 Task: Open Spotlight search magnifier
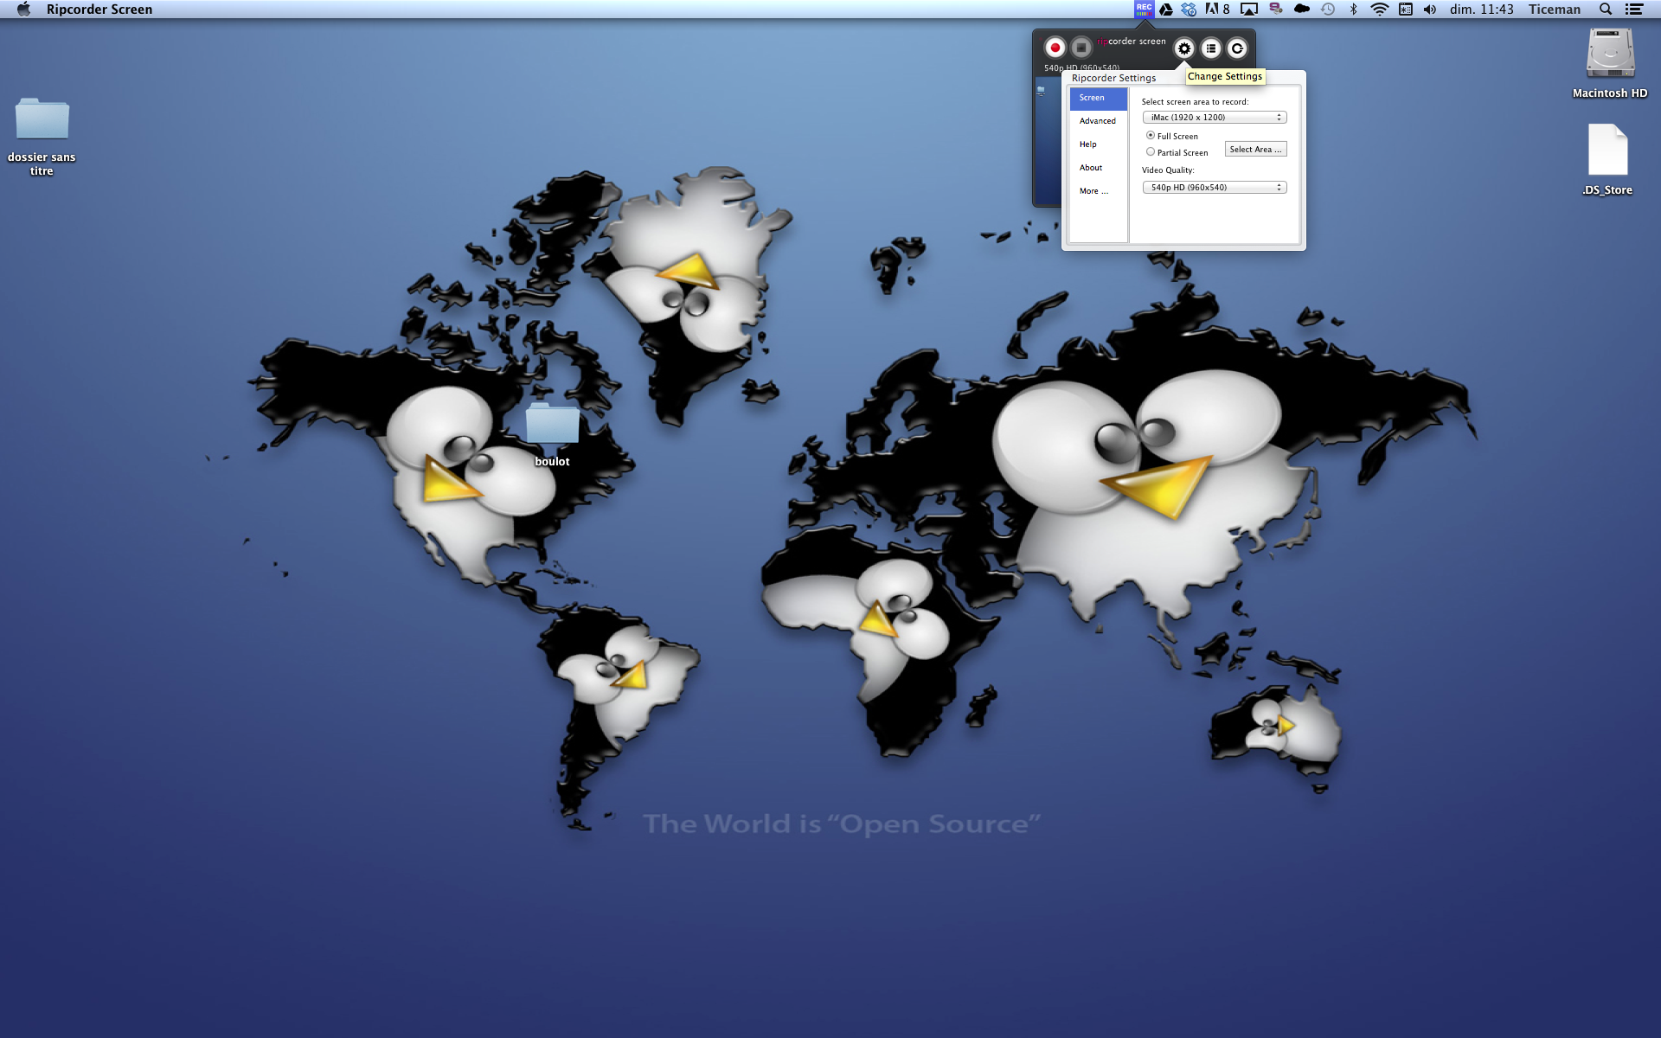point(1606,10)
